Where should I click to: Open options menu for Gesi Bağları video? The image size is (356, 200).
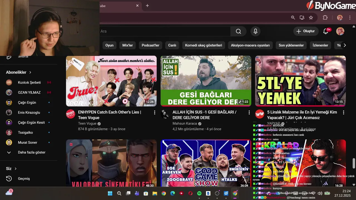coord(249,112)
